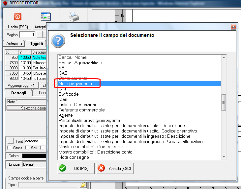Switch to Oggetti tab

click(x=36, y=44)
